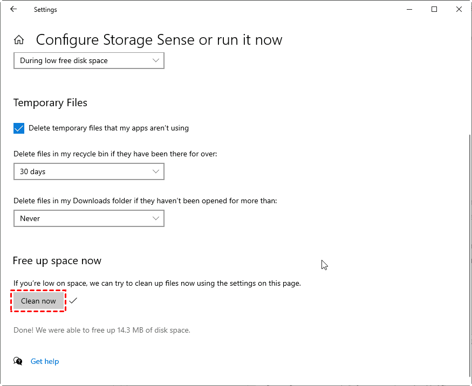472x386 pixels.
Task: Uncheck delete temporary files my apps aren't using
Action: point(19,128)
